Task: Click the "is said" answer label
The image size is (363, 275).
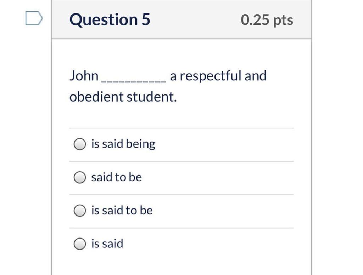Action: [x=107, y=244]
